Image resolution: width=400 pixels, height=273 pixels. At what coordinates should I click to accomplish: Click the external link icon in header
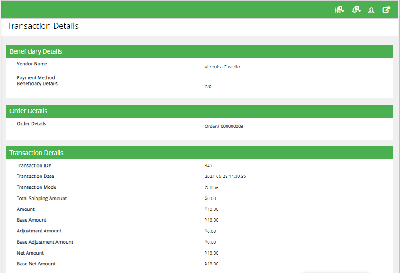click(386, 10)
